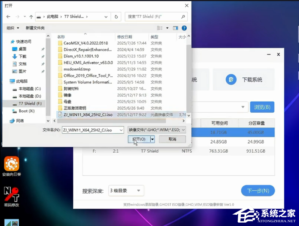Open the 打开 button split arrow
This screenshot has width=299, height=226.
(153, 139)
